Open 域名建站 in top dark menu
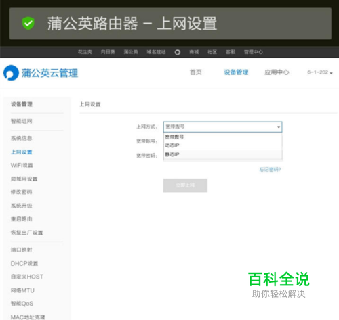This screenshot has width=339, height=320. point(156,52)
